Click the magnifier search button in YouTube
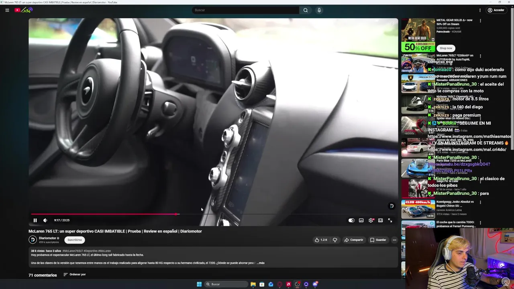 click(x=306, y=10)
